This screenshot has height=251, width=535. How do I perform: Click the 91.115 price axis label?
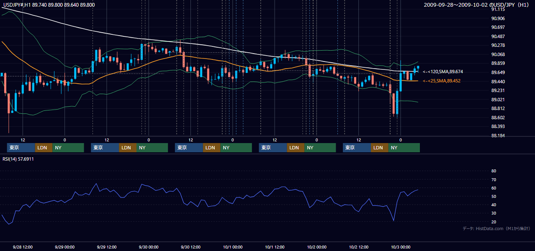(498, 9)
